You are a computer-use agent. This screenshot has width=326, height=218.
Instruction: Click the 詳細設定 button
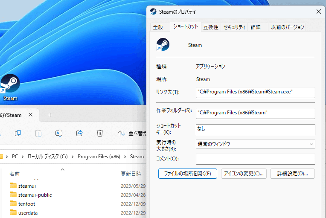click(x=292, y=174)
